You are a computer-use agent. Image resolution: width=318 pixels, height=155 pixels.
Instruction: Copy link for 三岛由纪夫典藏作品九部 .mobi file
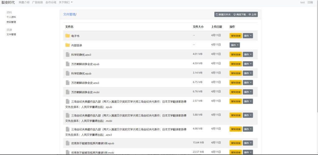point(236,115)
